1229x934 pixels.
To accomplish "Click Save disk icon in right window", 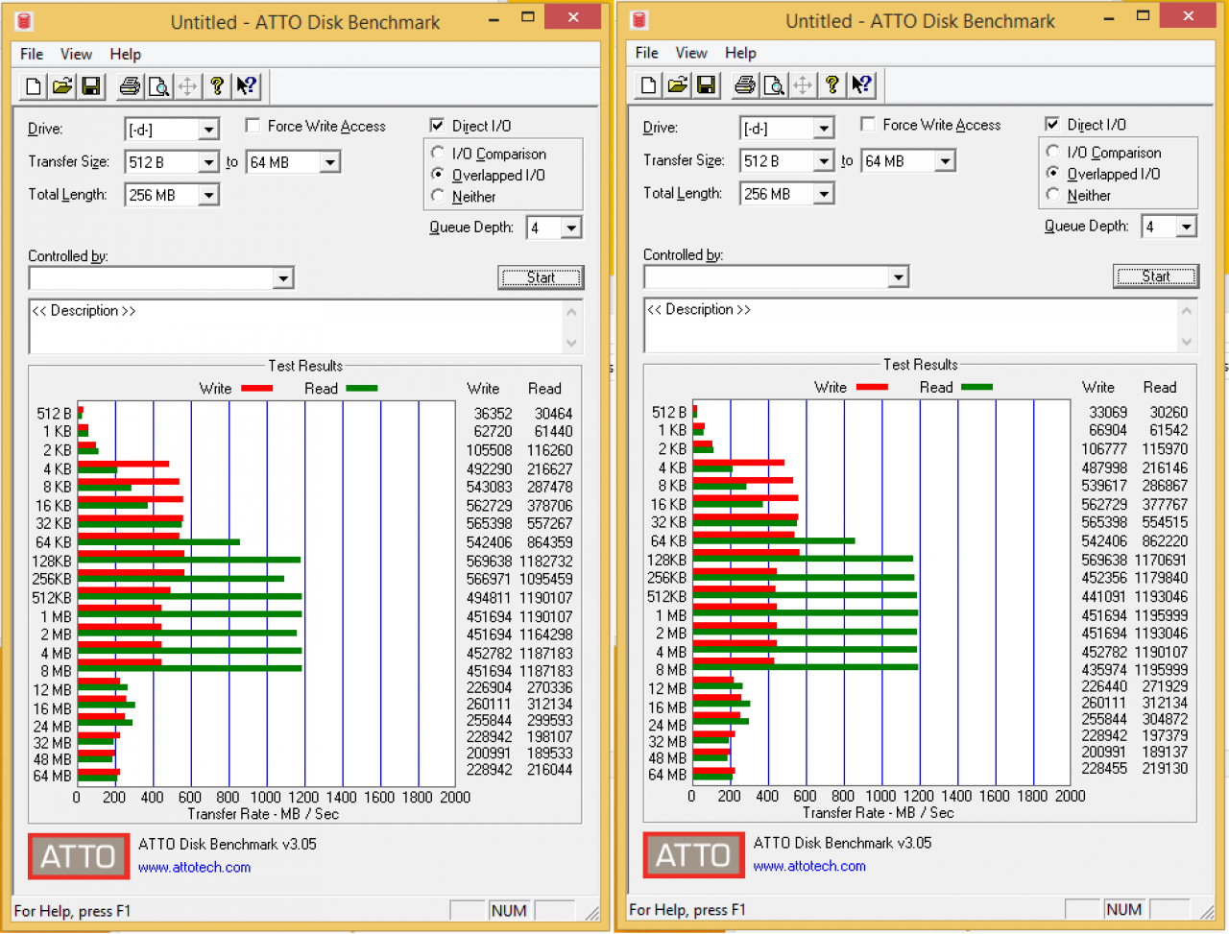I will coord(707,85).
